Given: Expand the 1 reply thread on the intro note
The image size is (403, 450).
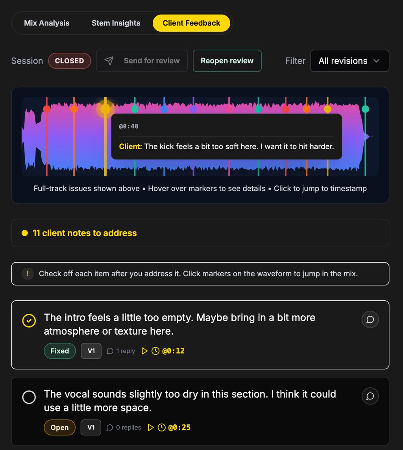Looking at the screenshot, I should point(120,351).
